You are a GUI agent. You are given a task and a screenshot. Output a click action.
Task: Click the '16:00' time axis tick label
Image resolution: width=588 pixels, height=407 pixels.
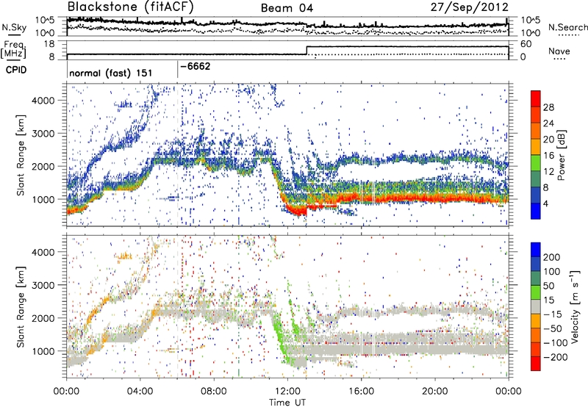[361, 392]
